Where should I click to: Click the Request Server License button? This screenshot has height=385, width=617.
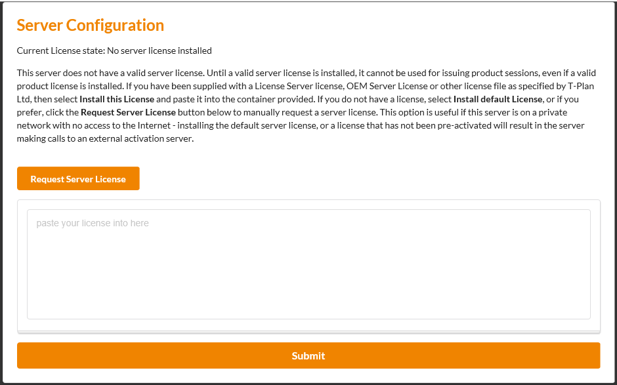(x=78, y=179)
